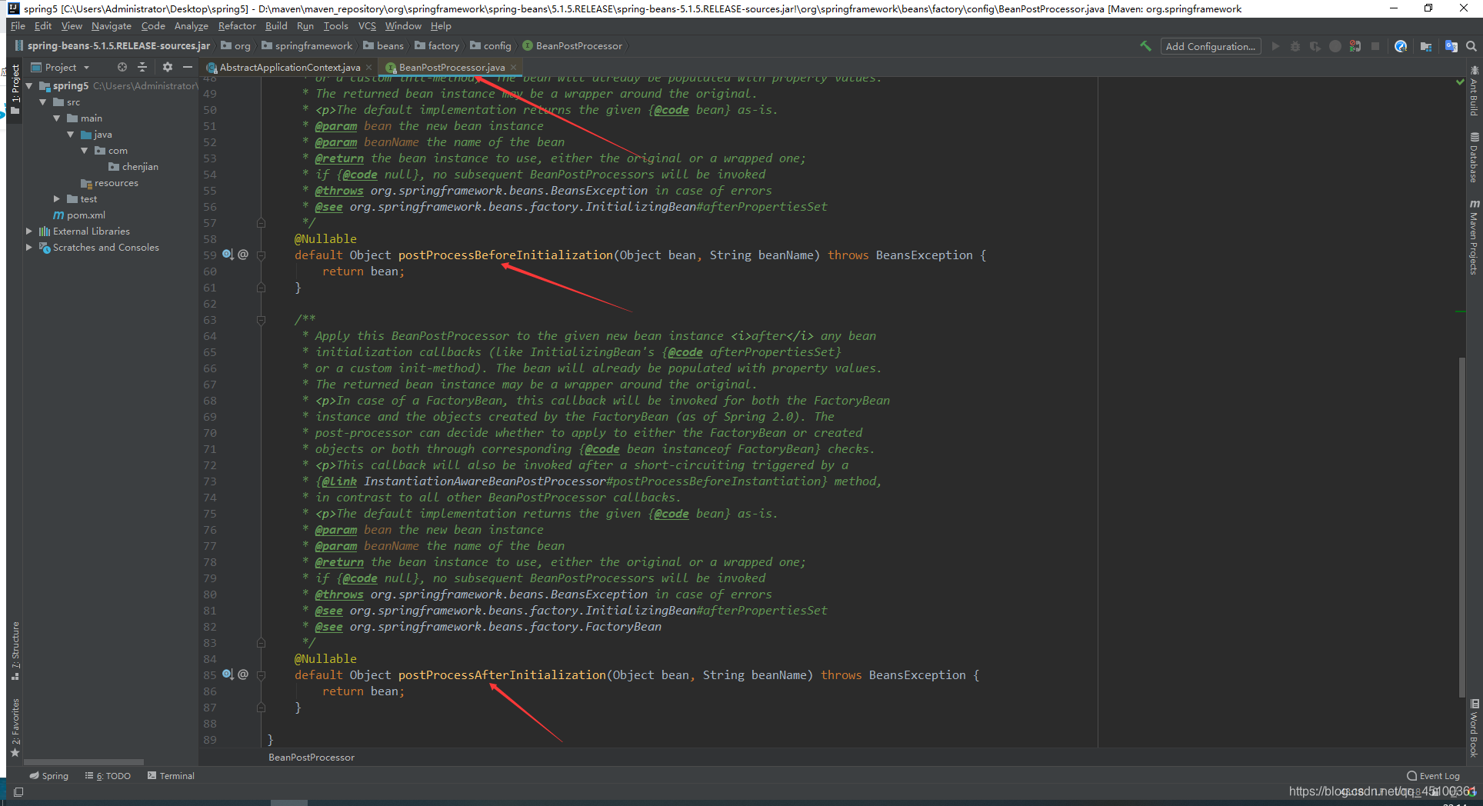This screenshot has height=806, width=1483.
Task: Select the resources folder in tree
Action: pos(109,182)
